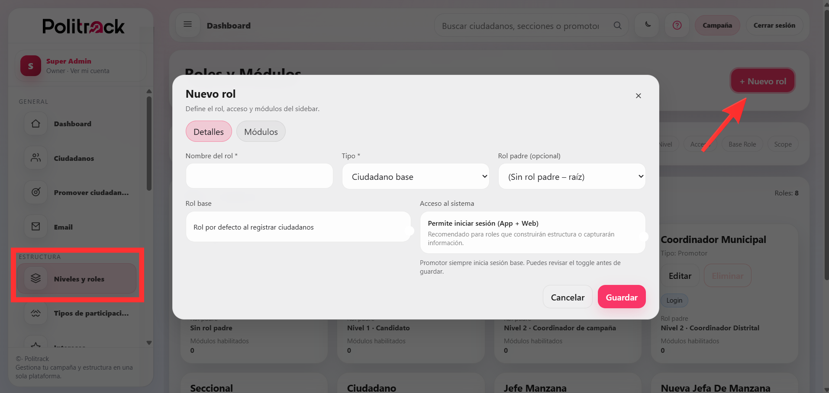Save the new role with Guardar

(621, 297)
